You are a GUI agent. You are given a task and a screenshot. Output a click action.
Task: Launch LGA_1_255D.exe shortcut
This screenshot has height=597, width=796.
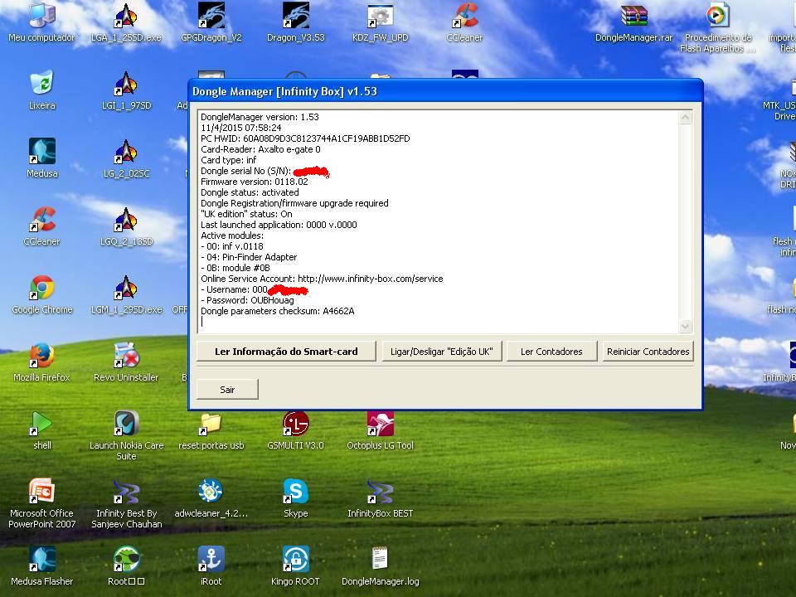(x=126, y=22)
